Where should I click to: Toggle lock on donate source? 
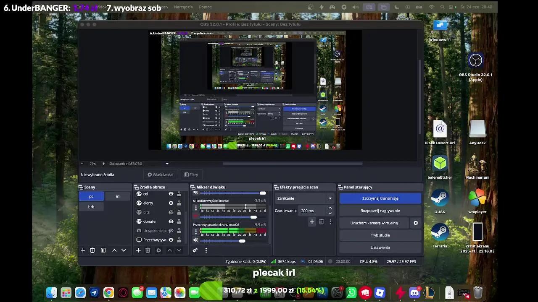click(x=179, y=221)
